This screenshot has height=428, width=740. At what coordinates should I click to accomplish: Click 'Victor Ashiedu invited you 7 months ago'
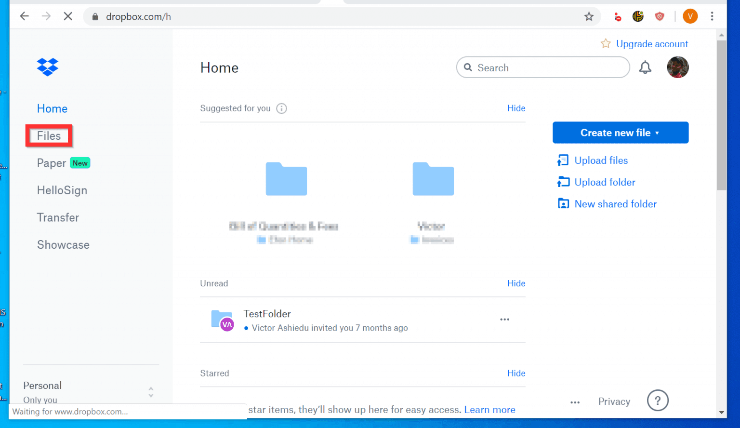pos(330,328)
